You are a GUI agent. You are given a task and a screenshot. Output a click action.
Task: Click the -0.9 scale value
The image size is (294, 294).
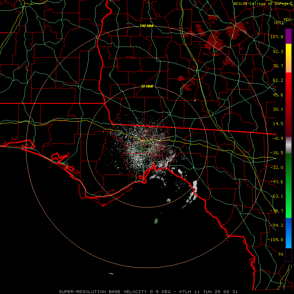(x=278, y=139)
